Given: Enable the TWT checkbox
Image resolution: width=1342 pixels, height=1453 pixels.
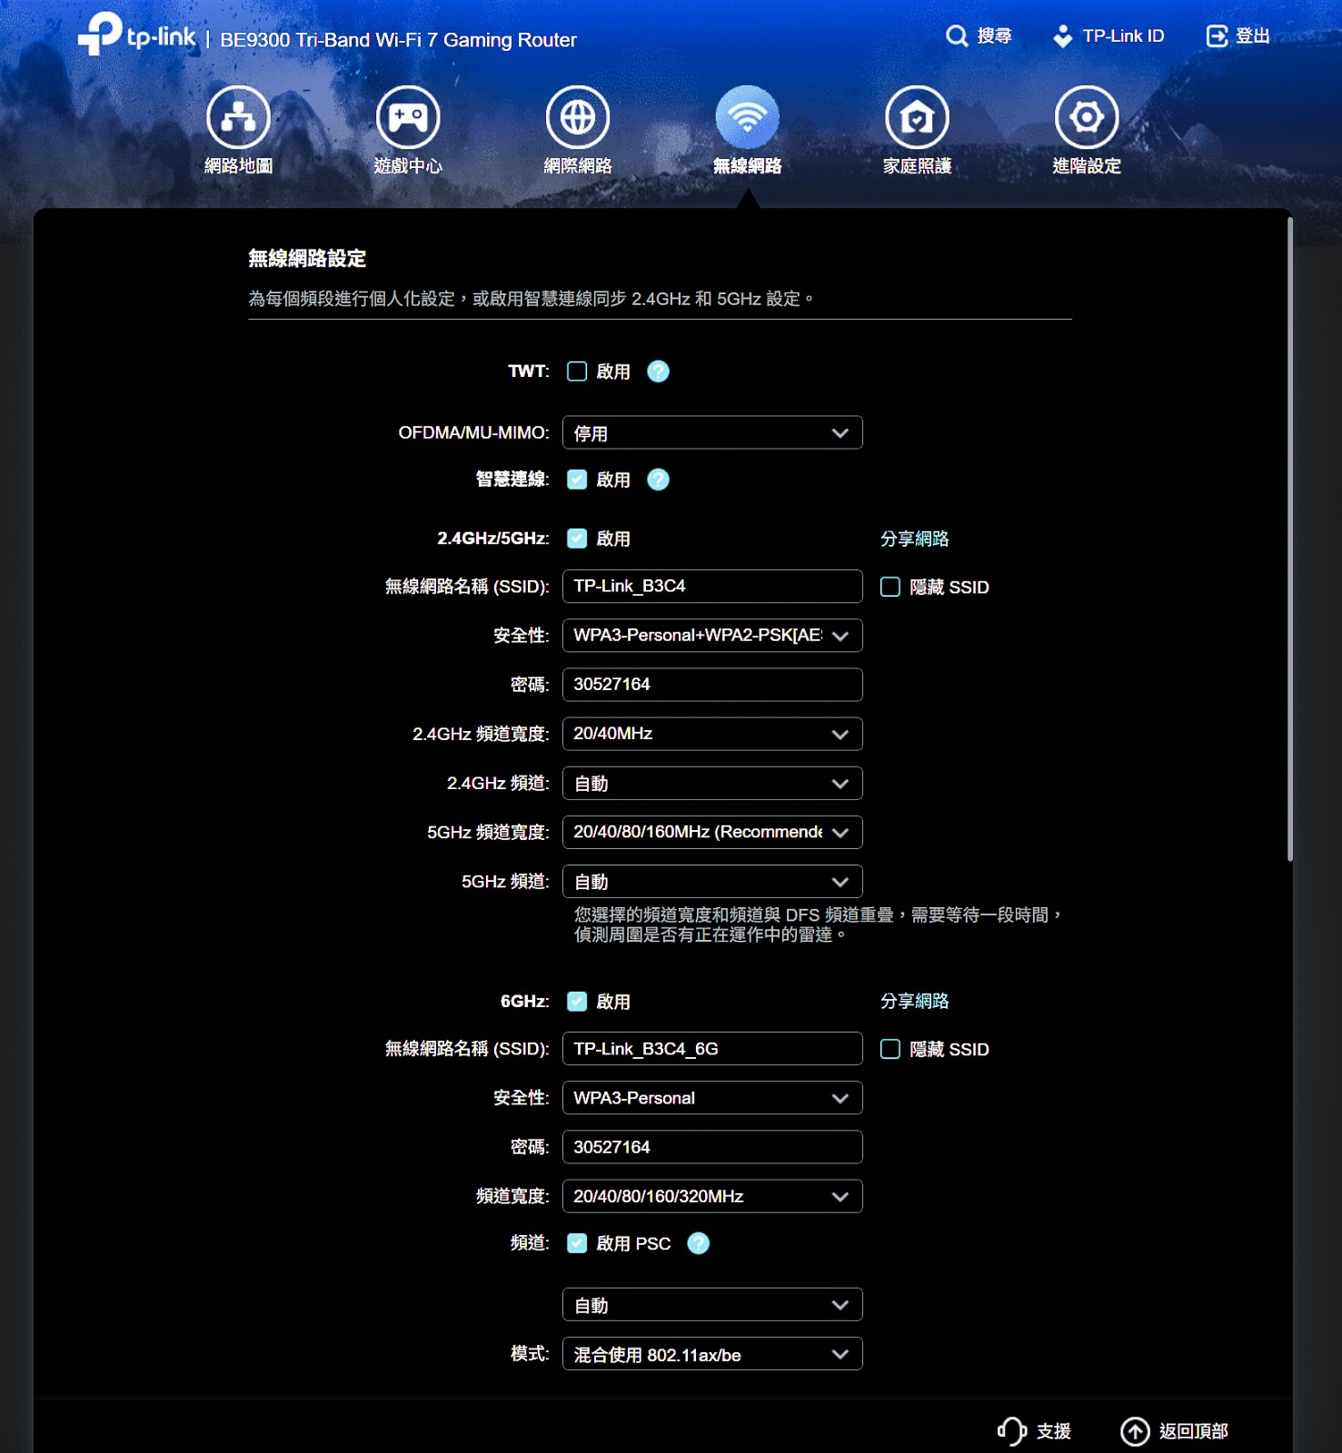Looking at the screenshot, I should coord(577,371).
